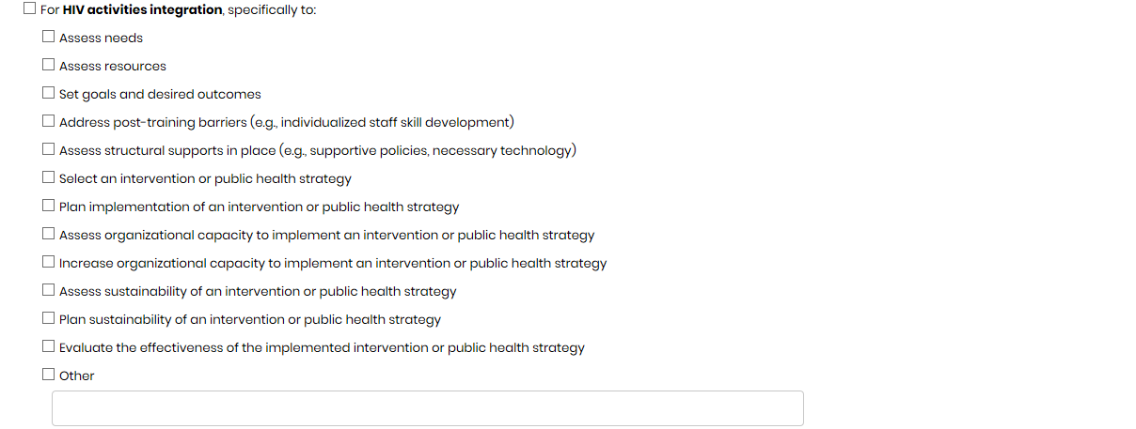Enable the Assess resources option
This screenshot has height=429, width=1136.
pos(49,66)
